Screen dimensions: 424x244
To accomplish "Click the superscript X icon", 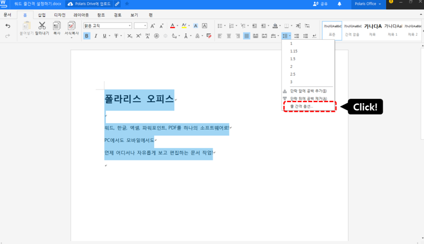I will (x=139, y=36).
